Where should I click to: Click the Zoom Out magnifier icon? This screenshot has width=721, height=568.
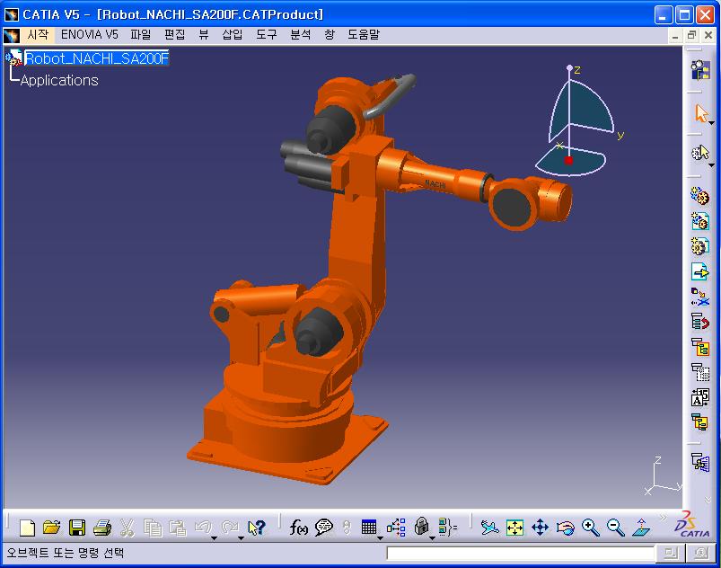click(x=615, y=528)
